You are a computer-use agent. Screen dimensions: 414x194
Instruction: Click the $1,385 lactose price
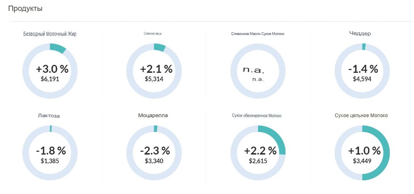[50, 161]
